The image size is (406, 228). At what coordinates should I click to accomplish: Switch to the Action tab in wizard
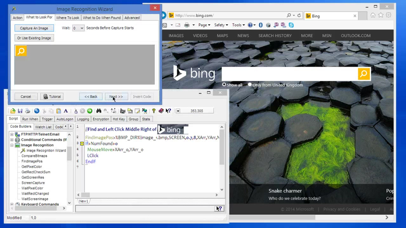point(17,18)
